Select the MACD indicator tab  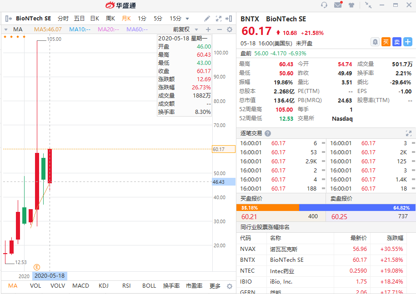point(81,286)
